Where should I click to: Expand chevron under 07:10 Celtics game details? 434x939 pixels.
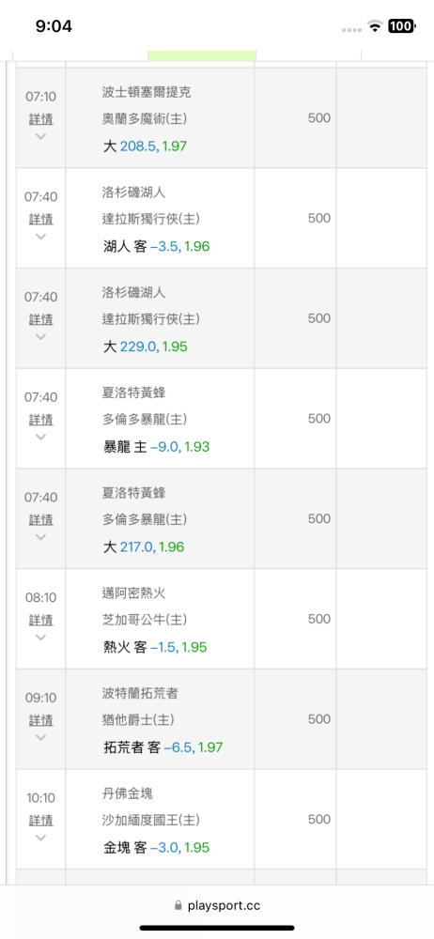tap(40, 136)
